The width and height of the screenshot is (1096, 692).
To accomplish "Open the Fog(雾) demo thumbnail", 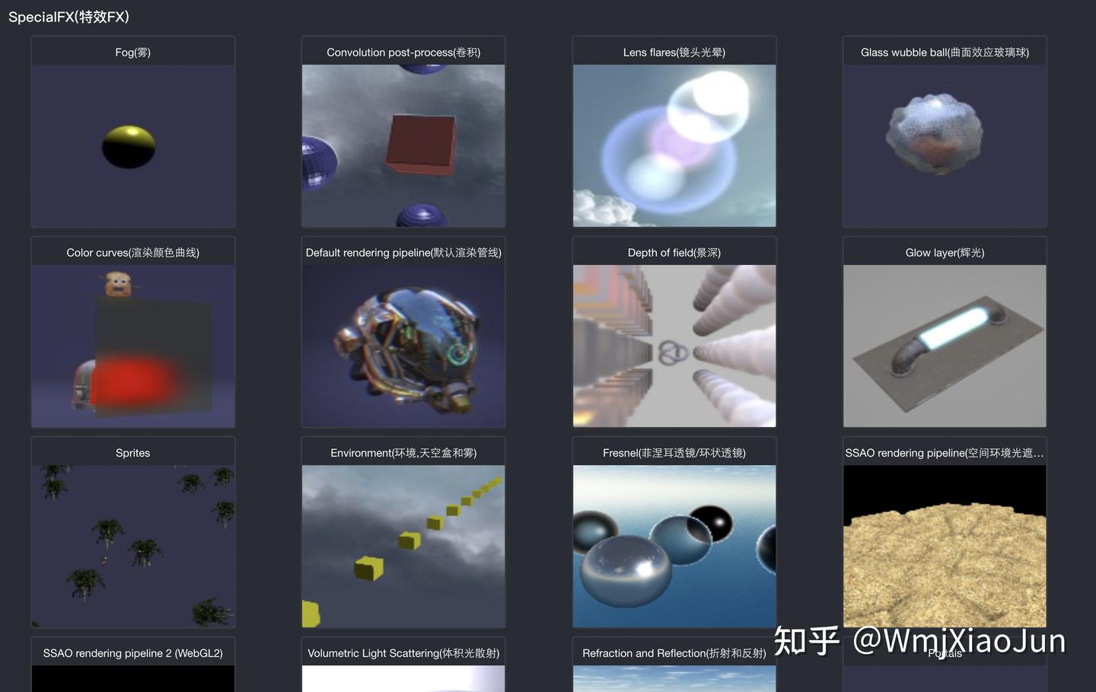I will (132, 145).
